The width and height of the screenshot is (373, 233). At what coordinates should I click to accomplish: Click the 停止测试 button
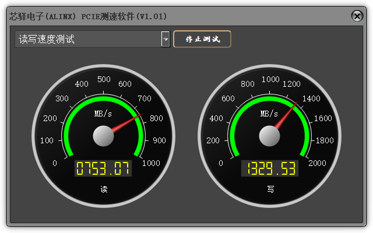point(202,39)
